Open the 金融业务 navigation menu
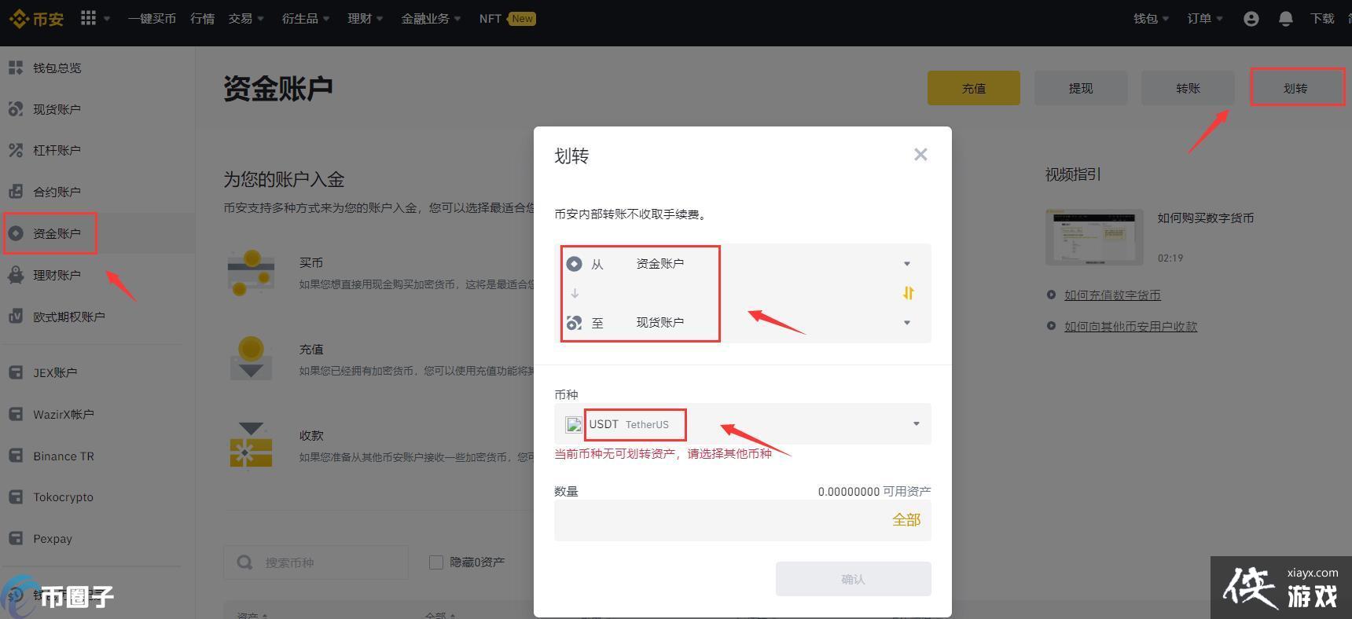This screenshot has height=619, width=1352. click(x=430, y=19)
